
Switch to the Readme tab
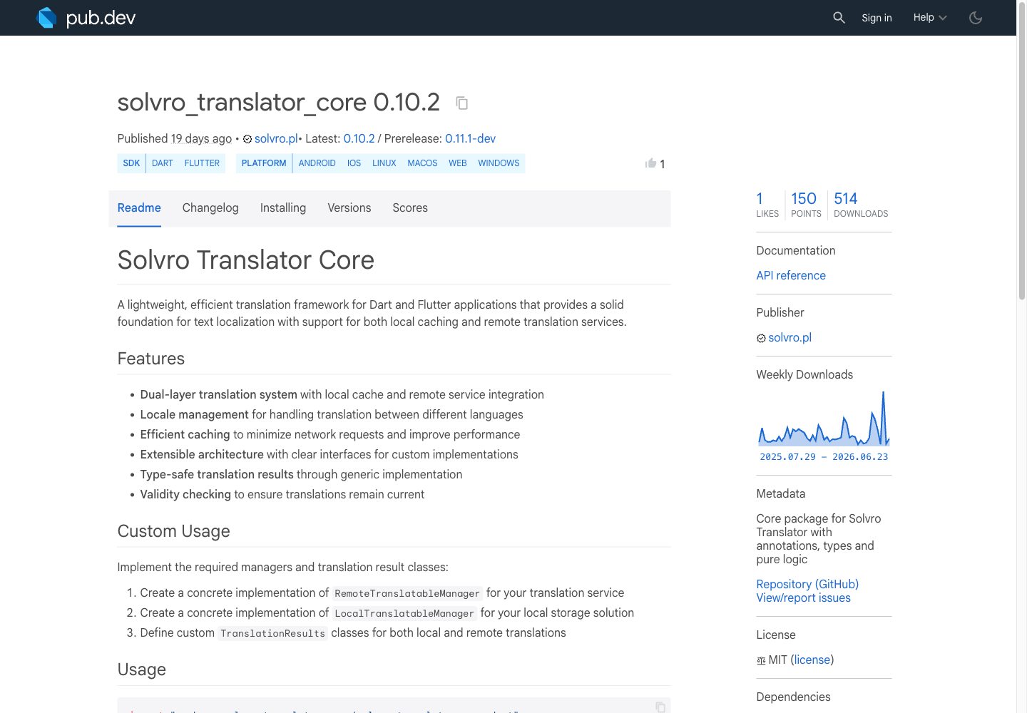[x=139, y=208]
